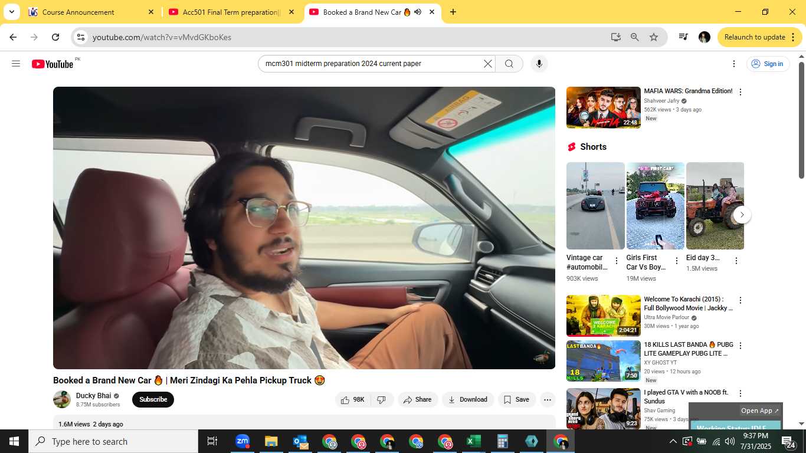Save the video to a playlist

click(517, 399)
